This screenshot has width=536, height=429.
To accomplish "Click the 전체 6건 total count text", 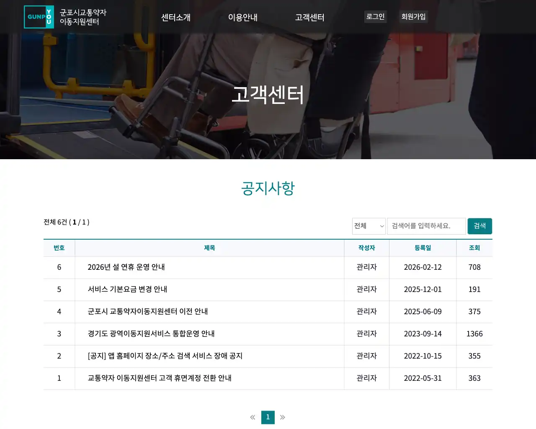I will point(67,222).
